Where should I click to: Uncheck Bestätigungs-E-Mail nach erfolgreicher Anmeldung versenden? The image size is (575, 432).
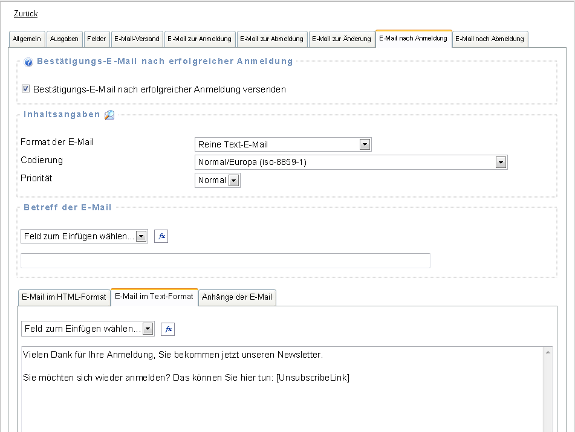[x=25, y=89]
